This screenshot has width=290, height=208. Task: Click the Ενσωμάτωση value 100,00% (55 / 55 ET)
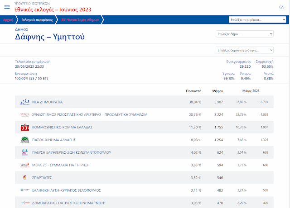(x=31, y=78)
